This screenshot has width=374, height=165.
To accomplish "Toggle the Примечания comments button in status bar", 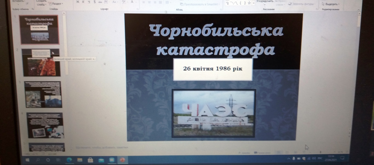I will 262,152.
